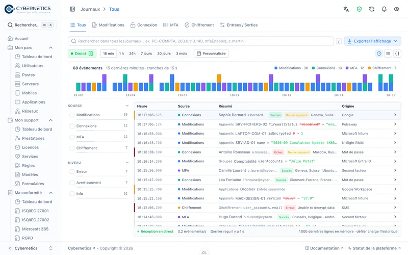Open the Exporter l'affichage dropdown
This screenshot has height=255, width=408.
tap(373, 41)
